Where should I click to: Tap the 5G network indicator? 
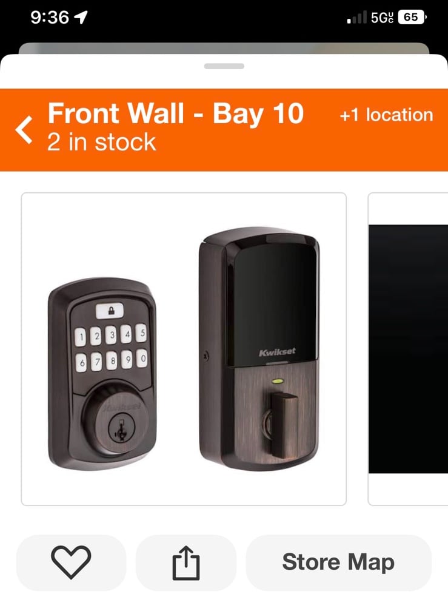click(382, 17)
